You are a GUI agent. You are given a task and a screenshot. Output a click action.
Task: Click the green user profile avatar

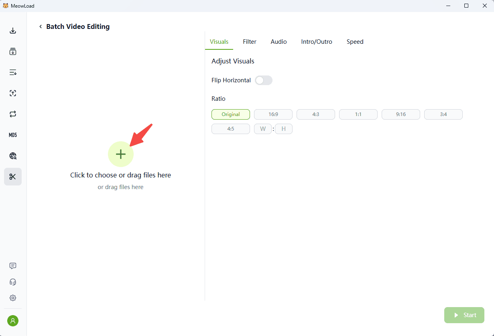pyautogui.click(x=13, y=321)
